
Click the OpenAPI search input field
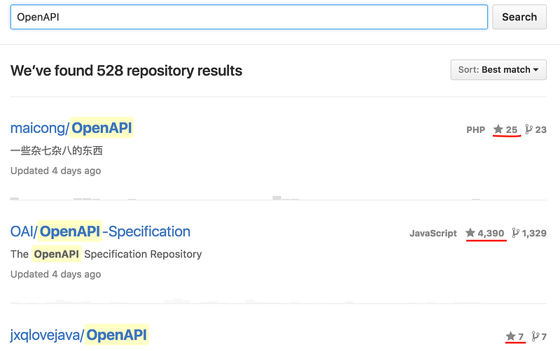click(x=248, y=17)
